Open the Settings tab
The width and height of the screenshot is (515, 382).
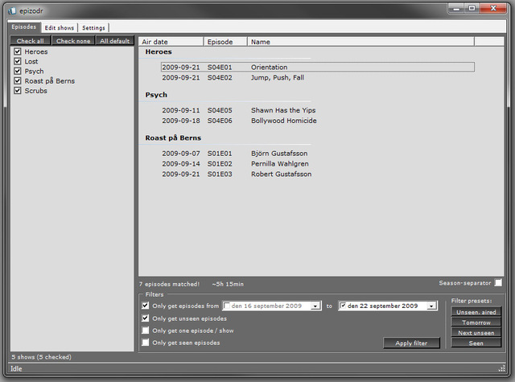coord(94,27)
